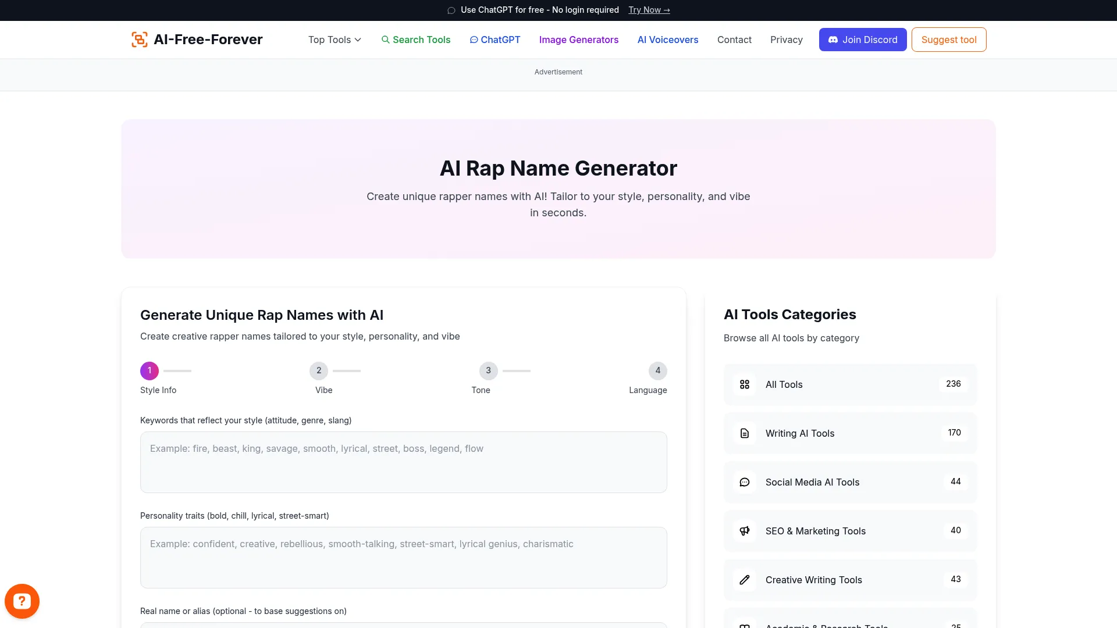The image size is (1117, 628).
Task: Select step 2 Vibe in the stepper
Action: pyautogui.click(x=319, y=370)
